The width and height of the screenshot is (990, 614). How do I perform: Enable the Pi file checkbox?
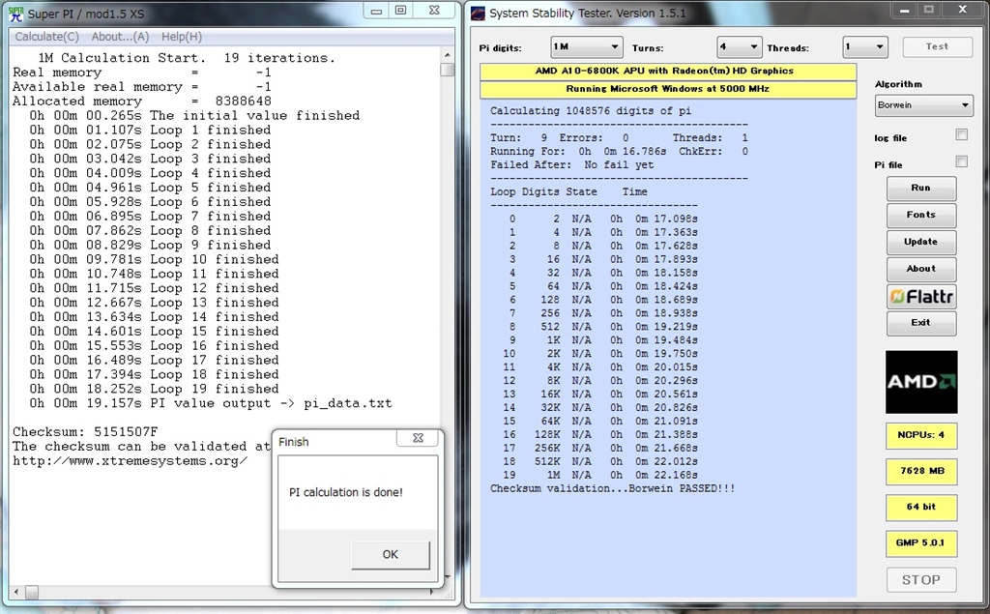point(962,161)
